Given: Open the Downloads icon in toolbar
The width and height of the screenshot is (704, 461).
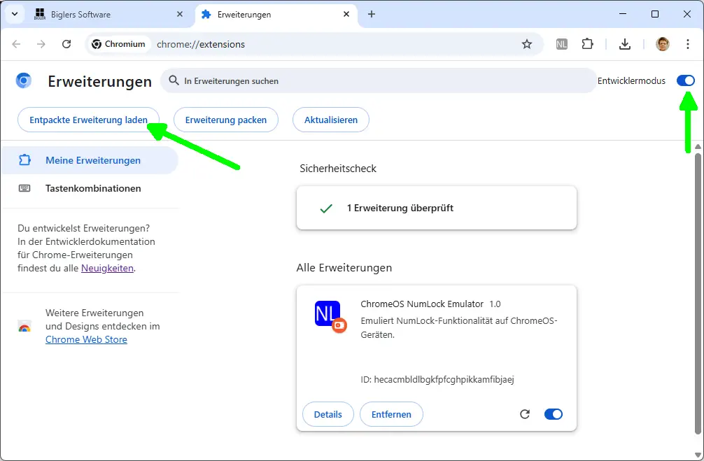Looking at the screenshot, I should click(625, 44).
